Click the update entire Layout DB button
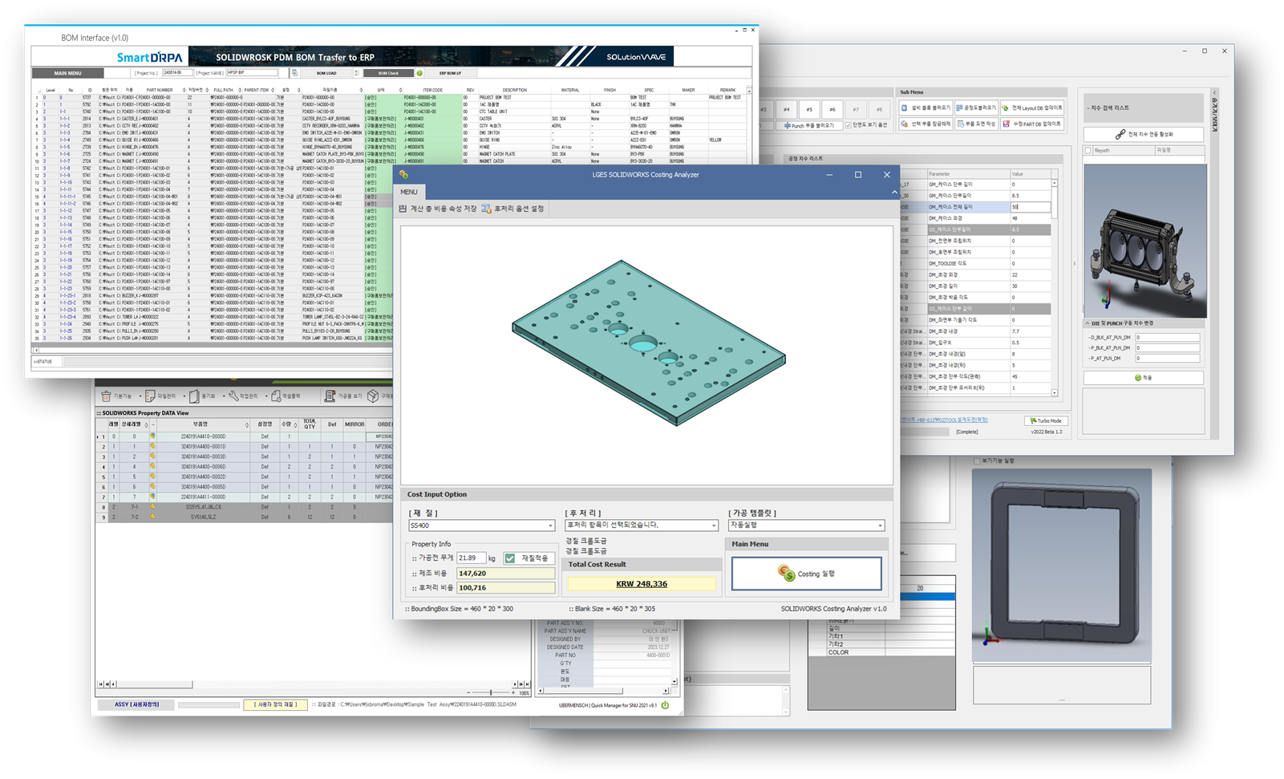The image size is (1284, 779). tap(1033, 108)
